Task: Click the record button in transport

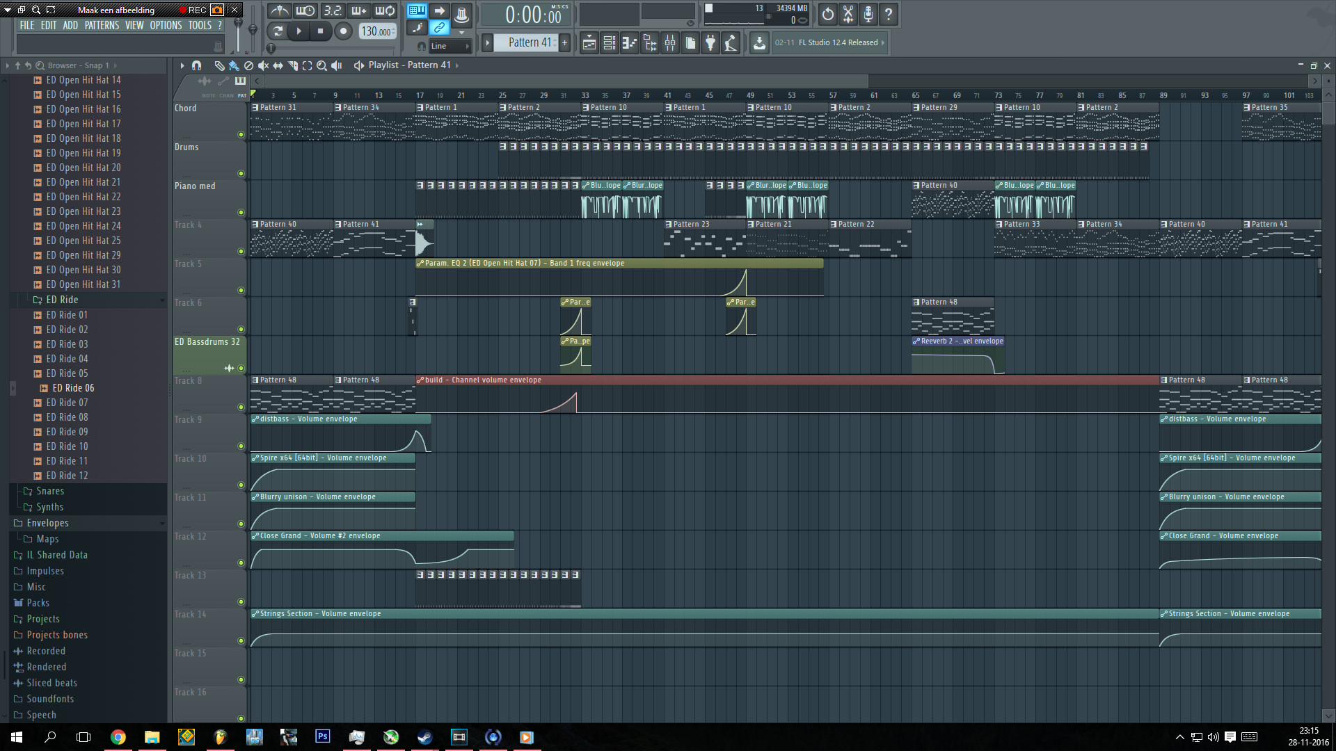Action: tap(343, 31)
